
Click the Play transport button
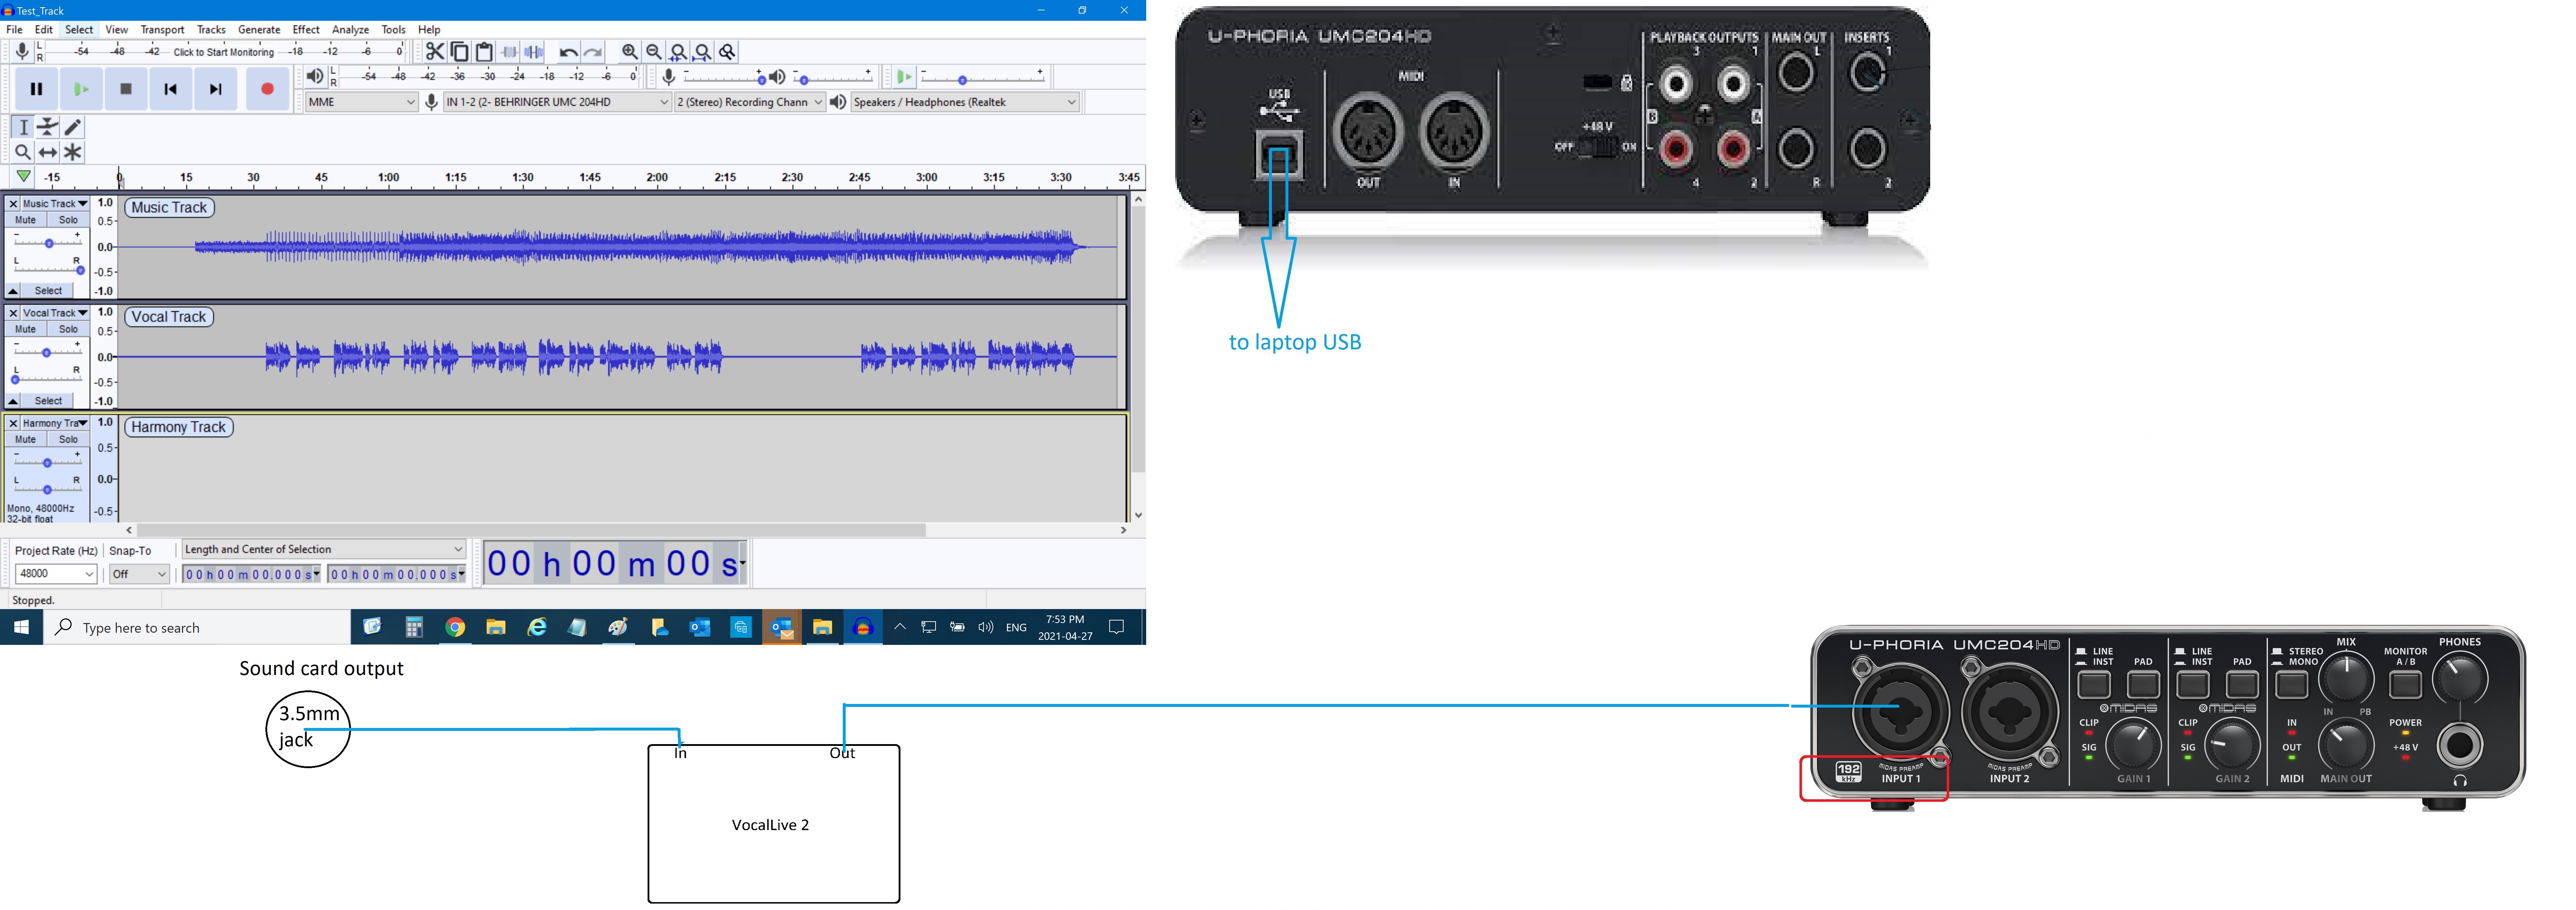point(81,89)
